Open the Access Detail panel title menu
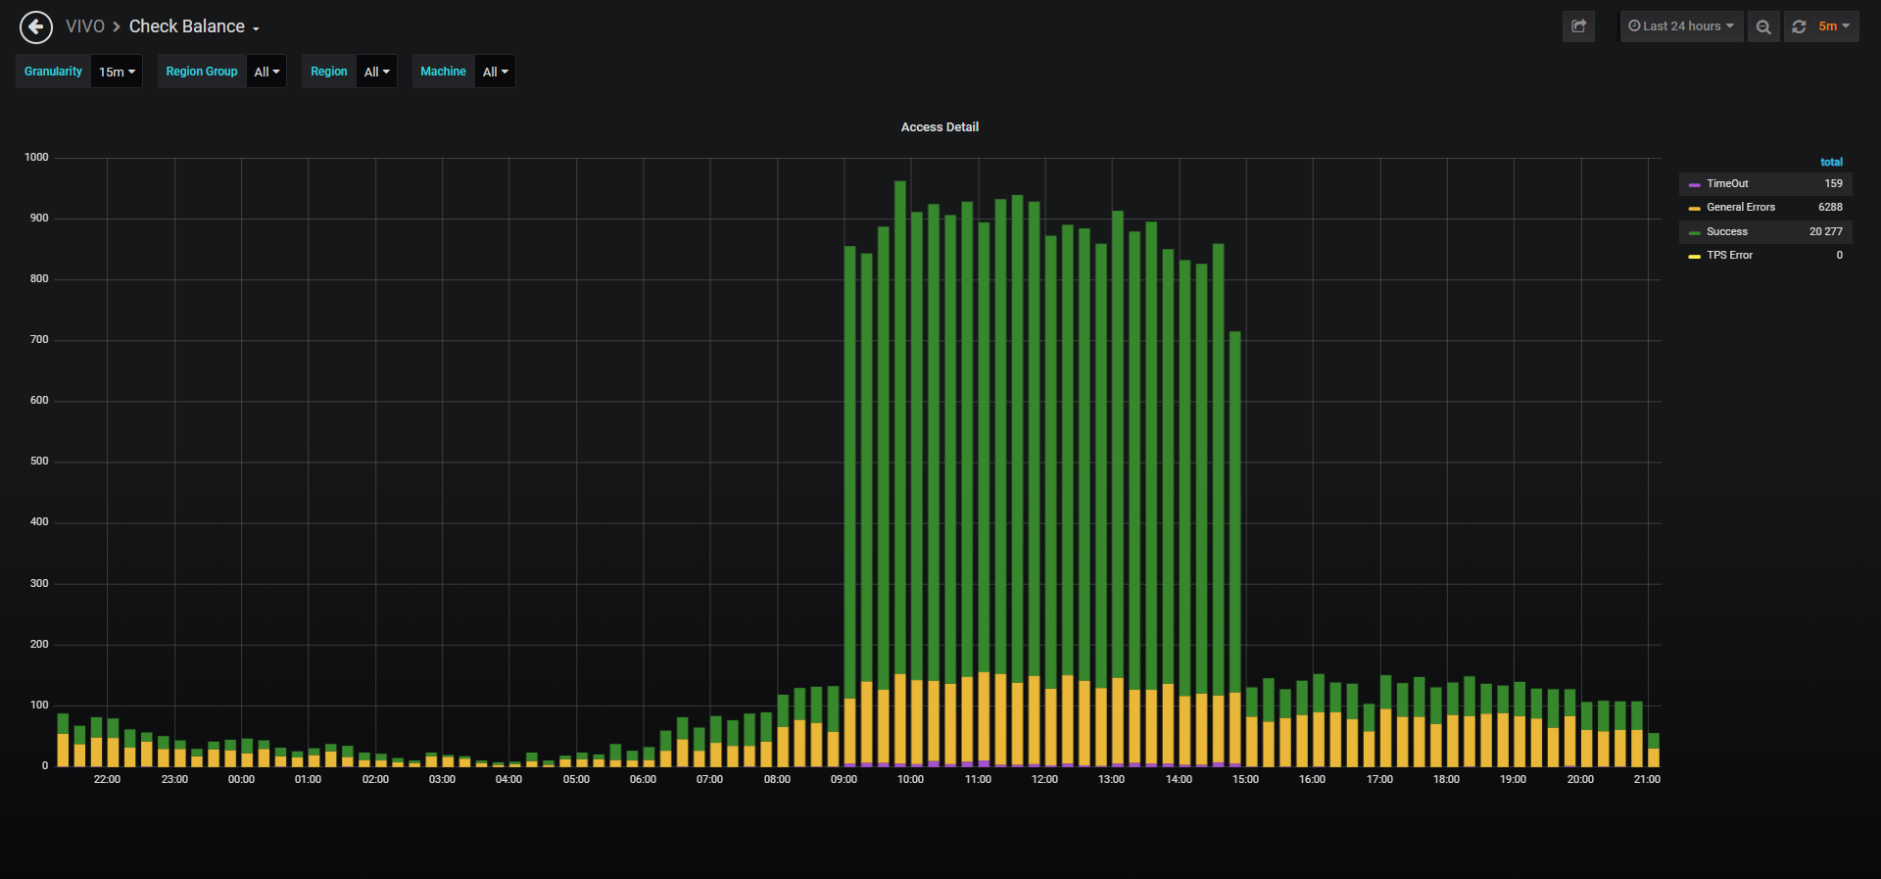 tap(940, 126)
